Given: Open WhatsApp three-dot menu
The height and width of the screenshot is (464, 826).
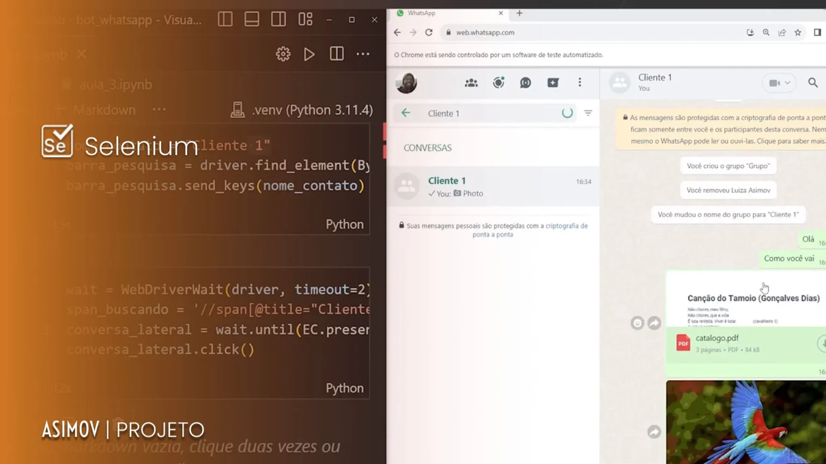Looking at the screenshot, I should tap(580, 83).
